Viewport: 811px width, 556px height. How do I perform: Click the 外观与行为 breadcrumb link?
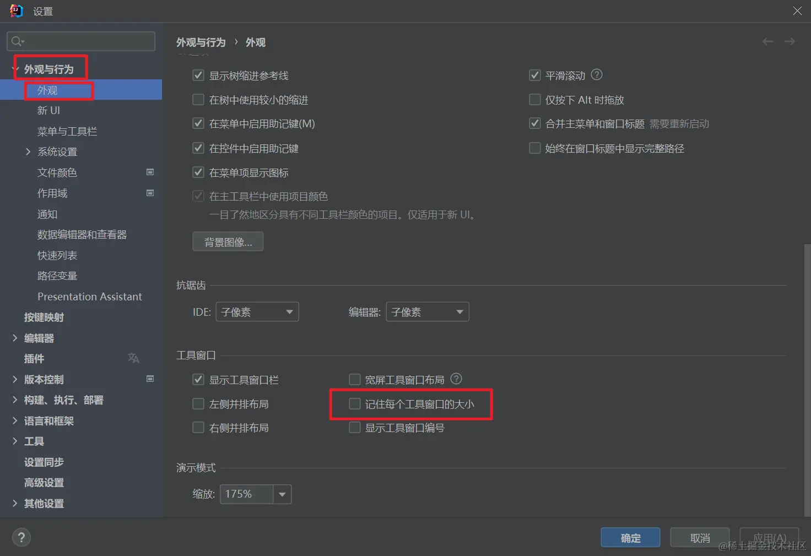tap(201, 42)
